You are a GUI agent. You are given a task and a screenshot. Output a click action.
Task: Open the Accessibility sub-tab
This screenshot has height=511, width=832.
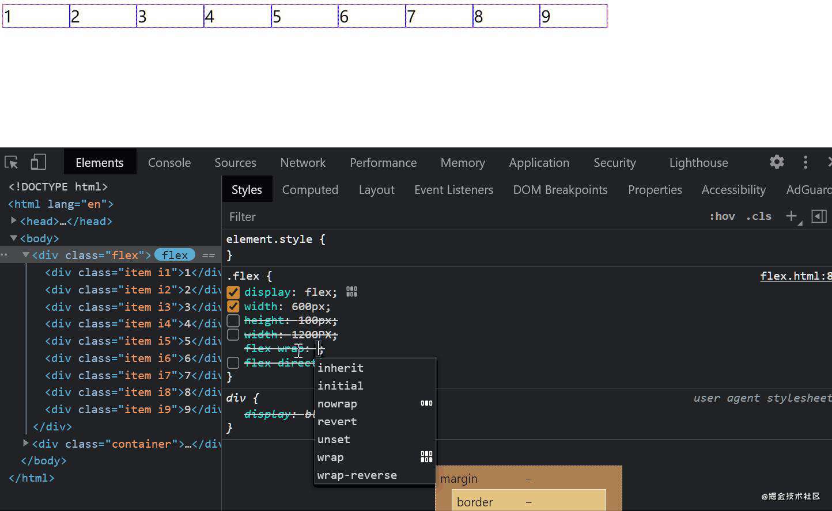[733, 189]
